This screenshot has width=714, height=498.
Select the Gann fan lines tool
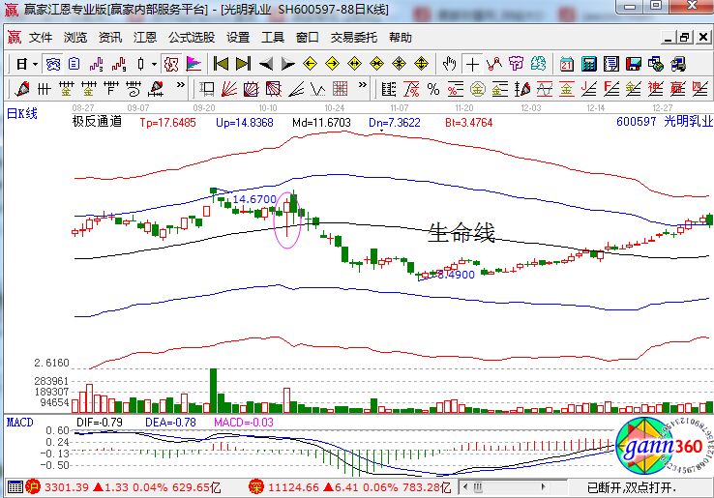(229, 89)
